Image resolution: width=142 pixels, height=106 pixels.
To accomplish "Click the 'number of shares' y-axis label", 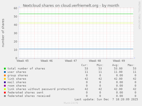I will coord(3,33).
